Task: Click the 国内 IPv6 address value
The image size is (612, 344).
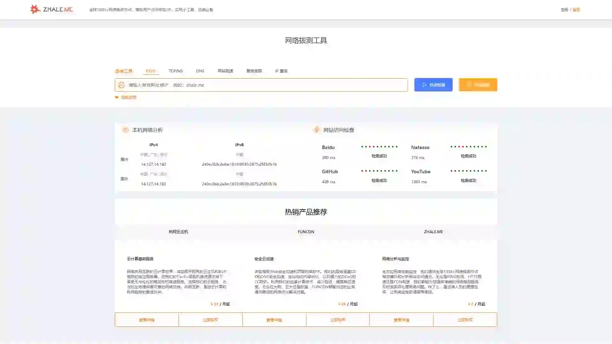Action: pyautogui.click(x=239, y=164)
